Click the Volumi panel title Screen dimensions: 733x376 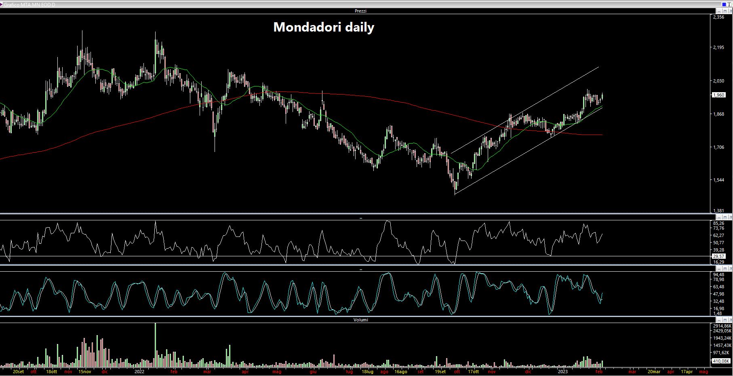pos(361,320)
